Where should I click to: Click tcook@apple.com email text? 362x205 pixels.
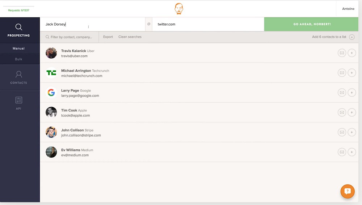[x=76, y=116]
